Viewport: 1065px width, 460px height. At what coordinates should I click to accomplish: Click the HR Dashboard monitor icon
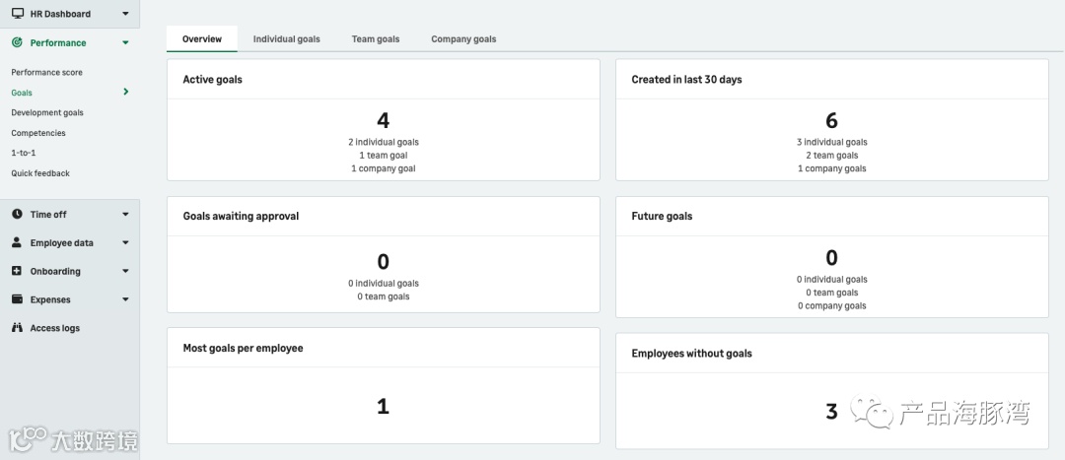click(x=17, y=14)
